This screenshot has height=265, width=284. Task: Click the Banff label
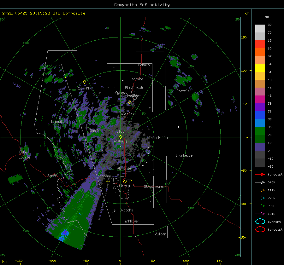click(x=52, y=176)
